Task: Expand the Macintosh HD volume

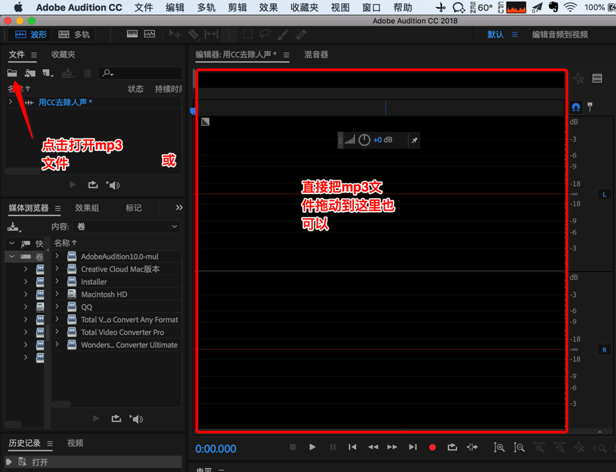Action: (57, 294)
